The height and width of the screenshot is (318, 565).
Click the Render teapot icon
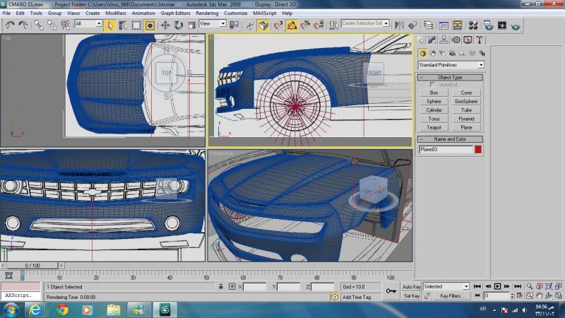[x=516, y=25]
